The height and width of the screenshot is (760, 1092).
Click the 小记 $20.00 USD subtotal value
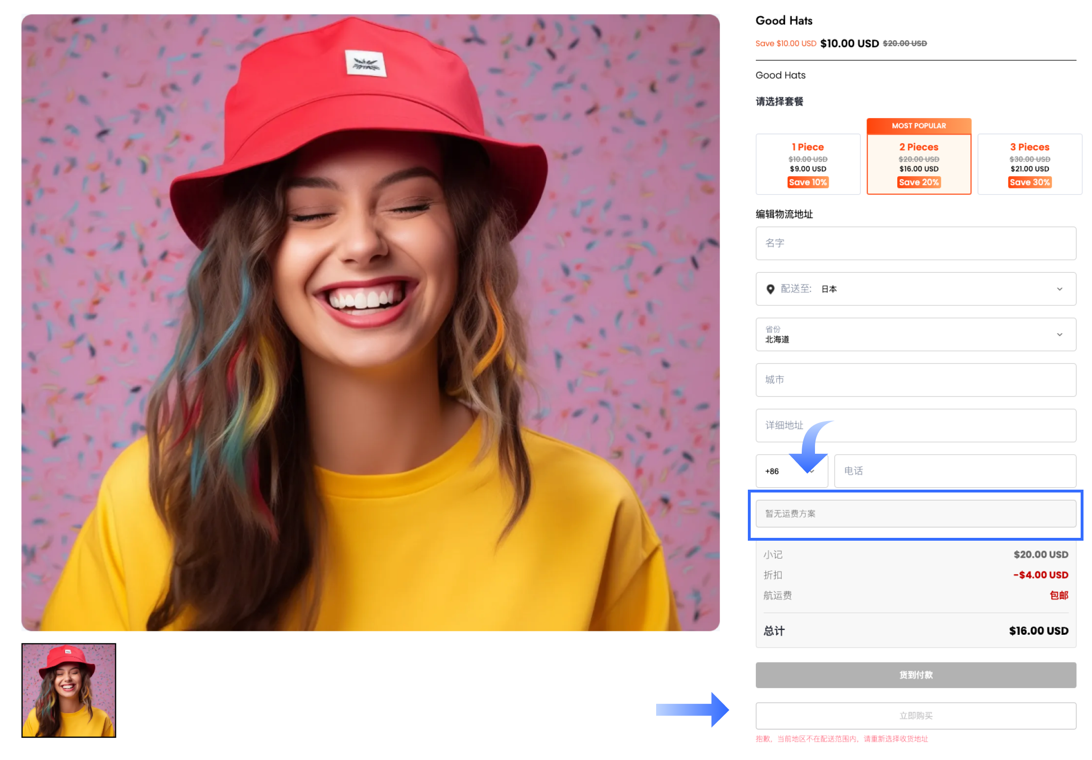pos(1040,554)
